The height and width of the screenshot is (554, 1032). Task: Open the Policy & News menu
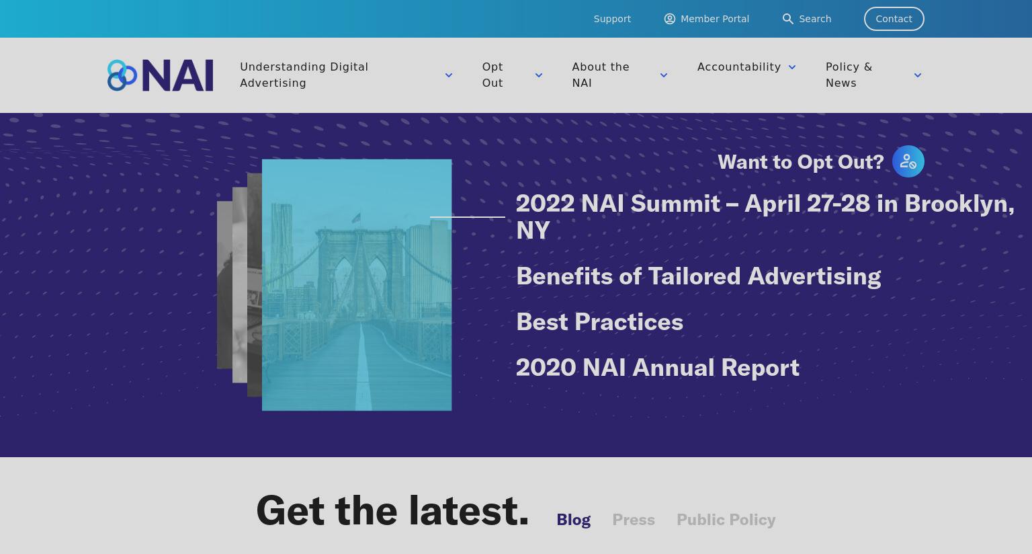[849, 75]
